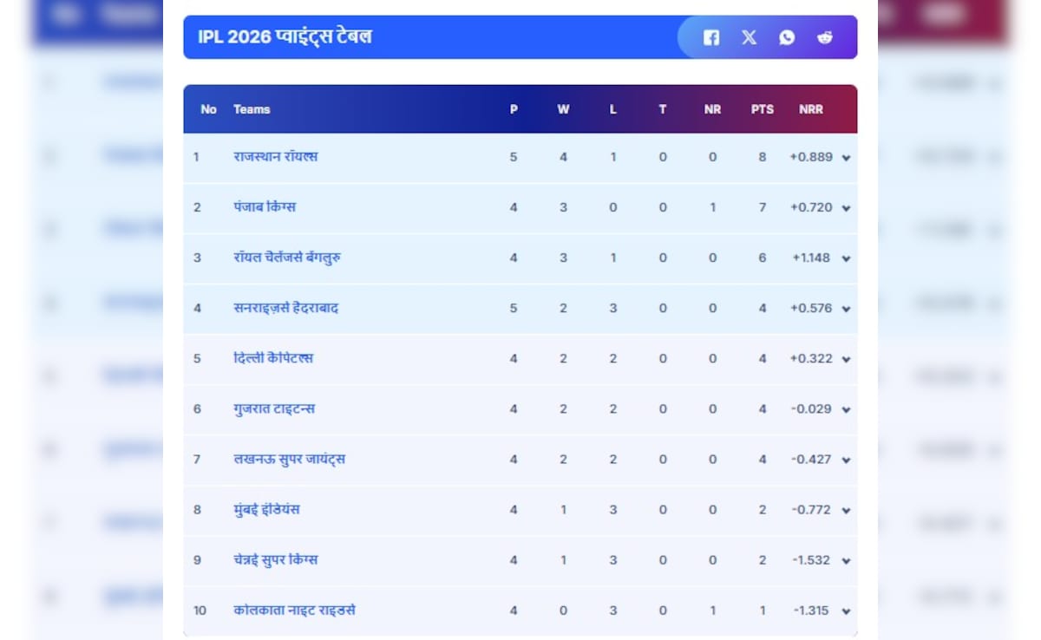The width and height of the screenshot is (1041, 640).
Task: Open राजस्थान रॉयल्स team link
Action: pos(275,157)
